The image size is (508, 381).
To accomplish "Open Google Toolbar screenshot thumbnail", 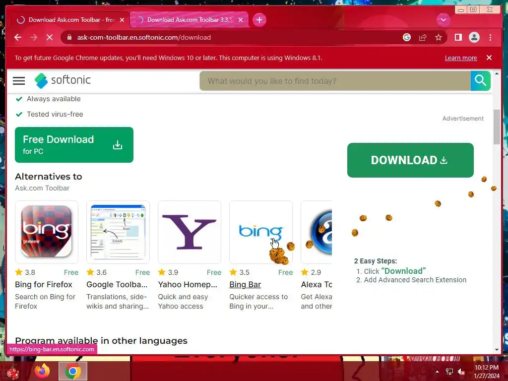I will (118, 232).
